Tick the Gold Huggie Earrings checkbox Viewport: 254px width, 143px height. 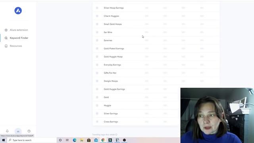(x=97, y=89)
